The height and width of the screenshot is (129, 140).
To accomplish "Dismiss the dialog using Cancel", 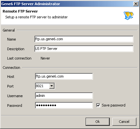I will [x=124, y=122].
